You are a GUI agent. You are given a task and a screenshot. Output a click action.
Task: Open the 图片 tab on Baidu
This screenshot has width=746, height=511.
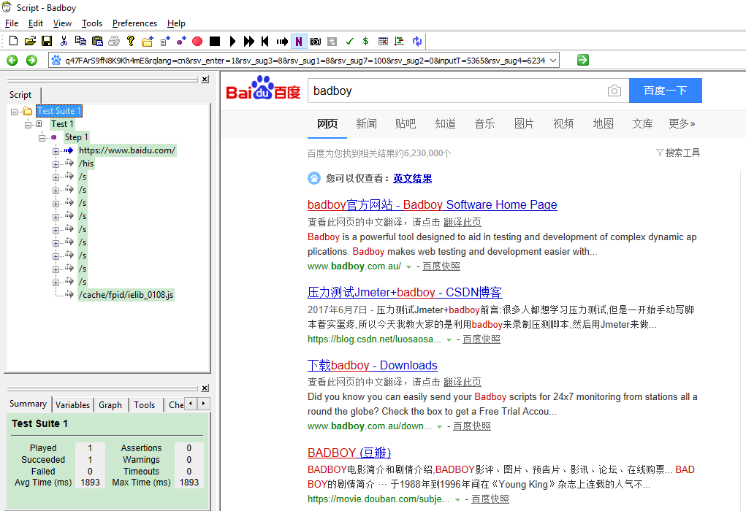click(524, 124)
